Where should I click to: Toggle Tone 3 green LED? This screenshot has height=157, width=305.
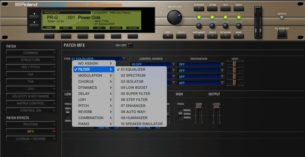click(225, 18)
